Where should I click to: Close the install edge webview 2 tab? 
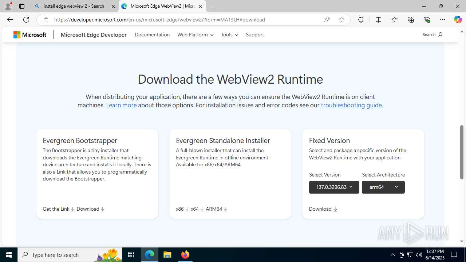coord(113,6)
